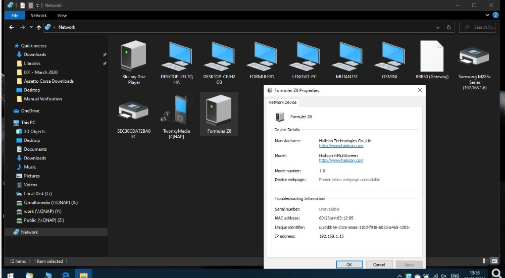Click the Apply button in the dialog
Screen dimensions: 505x278
[409, 264]
